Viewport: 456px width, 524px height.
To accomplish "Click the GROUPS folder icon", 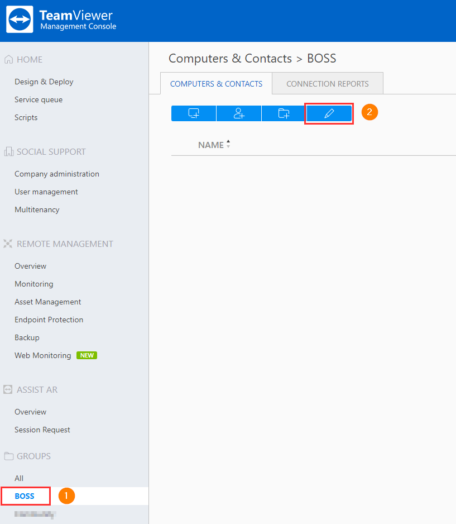I will coord(8,456).
